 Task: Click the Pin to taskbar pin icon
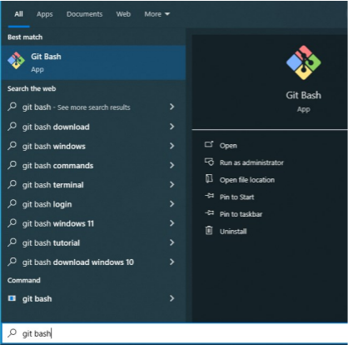pos(209,213)
